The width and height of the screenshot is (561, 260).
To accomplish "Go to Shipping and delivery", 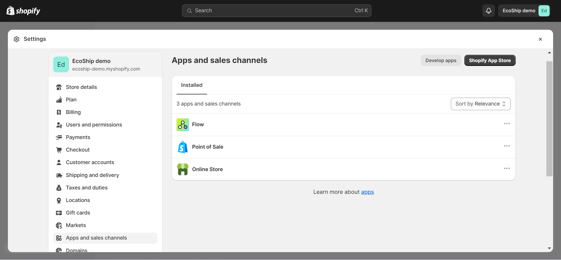I will (105, 175).
